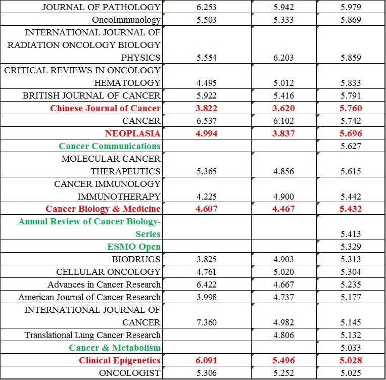Click the ONCOLOGIST journal cell
The image size is (386, 380).
coord(81,372)
